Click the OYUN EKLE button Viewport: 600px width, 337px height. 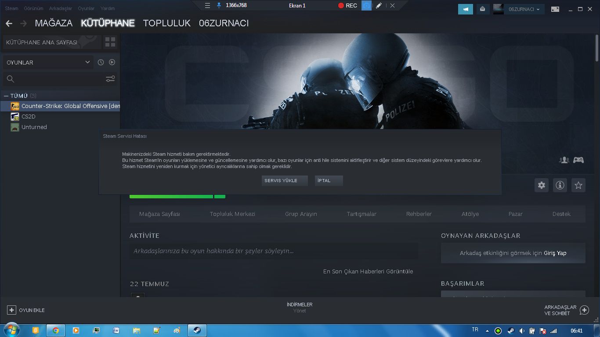26,310
